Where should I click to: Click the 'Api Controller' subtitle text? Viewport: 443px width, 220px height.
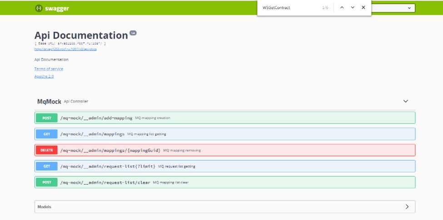pos(76,101)
